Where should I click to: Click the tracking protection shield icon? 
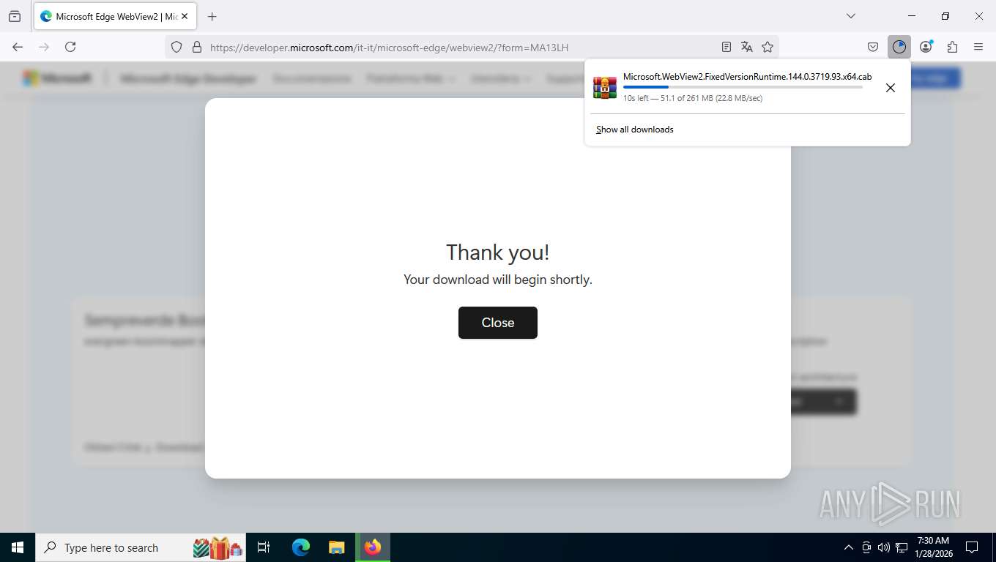click(x=176, y=47)
